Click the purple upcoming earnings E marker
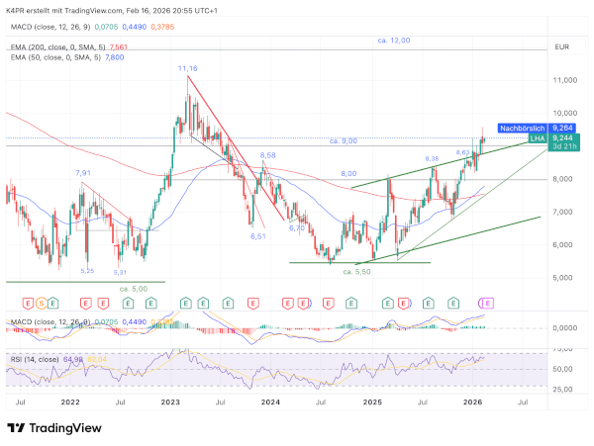594x446 pixels. click(486, 301)
